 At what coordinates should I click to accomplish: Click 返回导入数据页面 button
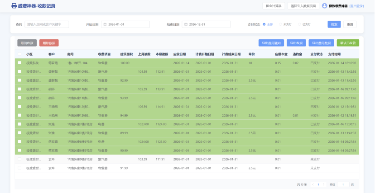(303, 6)
